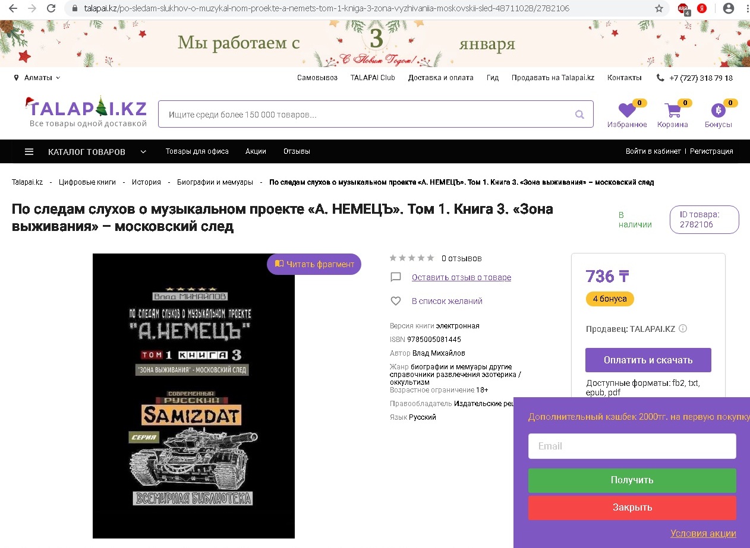Dismiss the cashback popup with Закрыть
The height and width of the screenshot is (548, 750).
click(x=632, y=508)
